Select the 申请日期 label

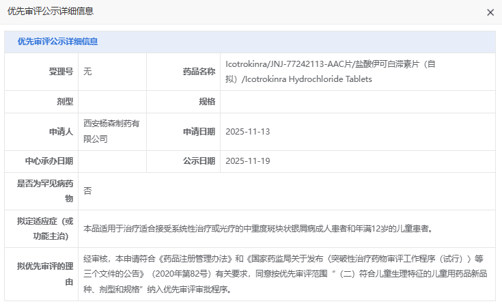(199, 132)
